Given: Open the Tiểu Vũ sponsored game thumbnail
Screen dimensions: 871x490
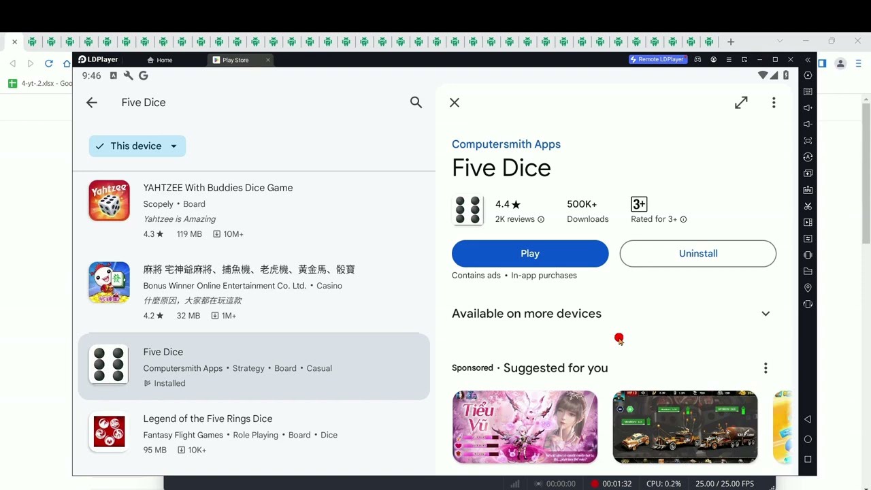Looking at the screenshot, I should click(x=525, y=427).
